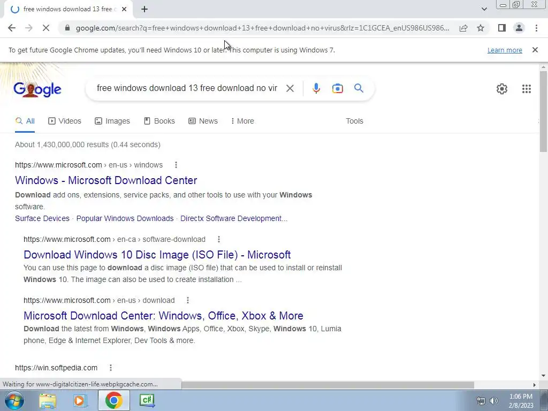Stop loading the page with X button

(46, 28)
